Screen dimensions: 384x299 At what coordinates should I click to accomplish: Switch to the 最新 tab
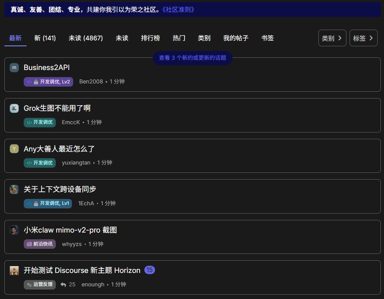[x=15, y=38]
